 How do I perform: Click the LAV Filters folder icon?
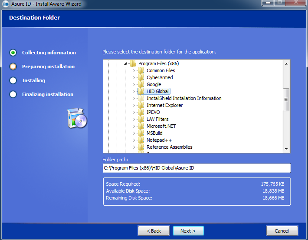(141, 119)
